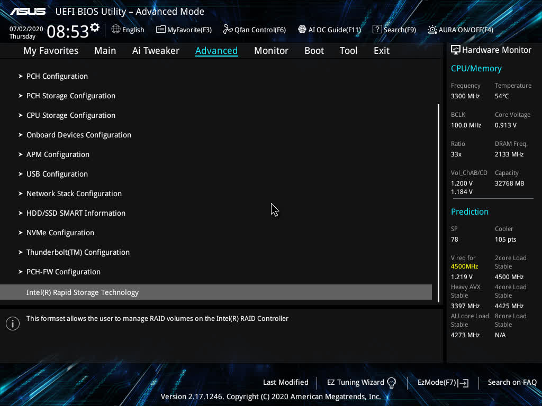Open Intel(R) Rapid Storage Technology
Viewport: 542px width, 406px height.
click(216, 292)
